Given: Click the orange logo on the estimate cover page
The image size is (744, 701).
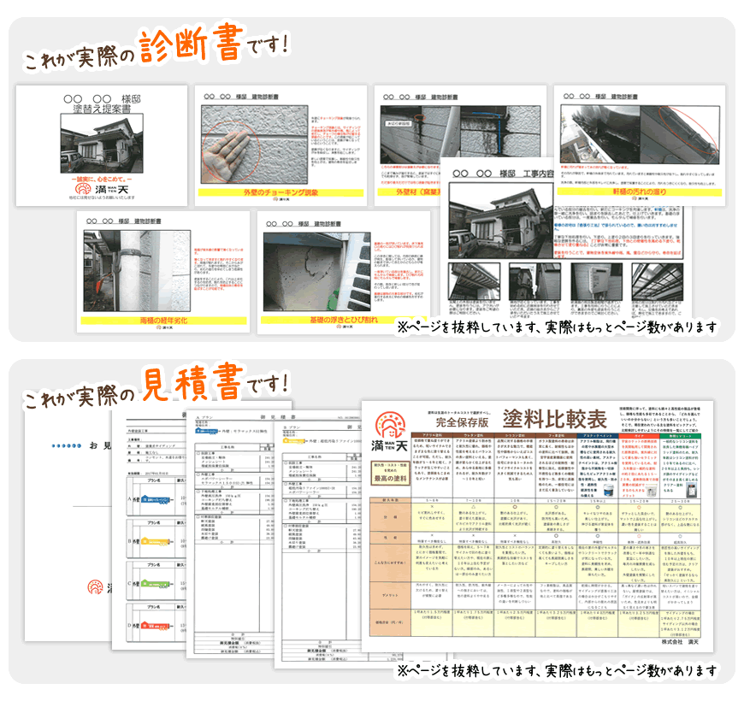Looking at the screenshot, I should (x=97, y=587).
